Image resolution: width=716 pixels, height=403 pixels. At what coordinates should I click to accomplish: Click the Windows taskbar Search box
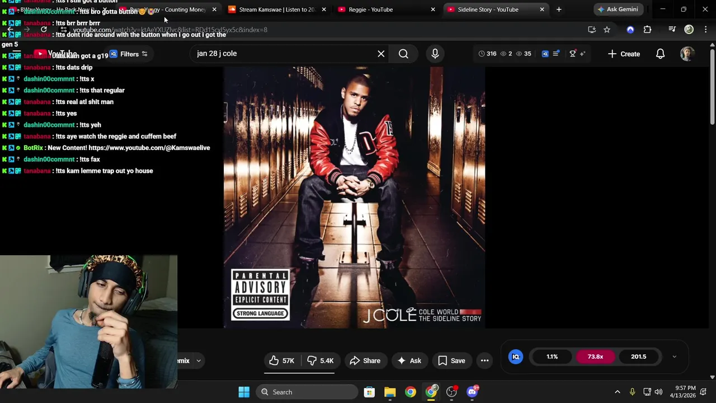[x=307, y=392]
